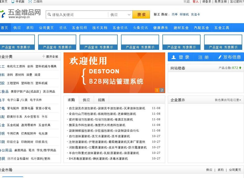Open the 化纤面料/里料 category
The image size is (244, 178).
pyautogui.click(x=40, y=159)
